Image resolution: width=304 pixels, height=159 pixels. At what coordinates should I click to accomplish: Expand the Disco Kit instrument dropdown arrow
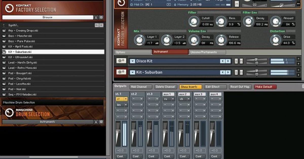click(x=132, y=61)
